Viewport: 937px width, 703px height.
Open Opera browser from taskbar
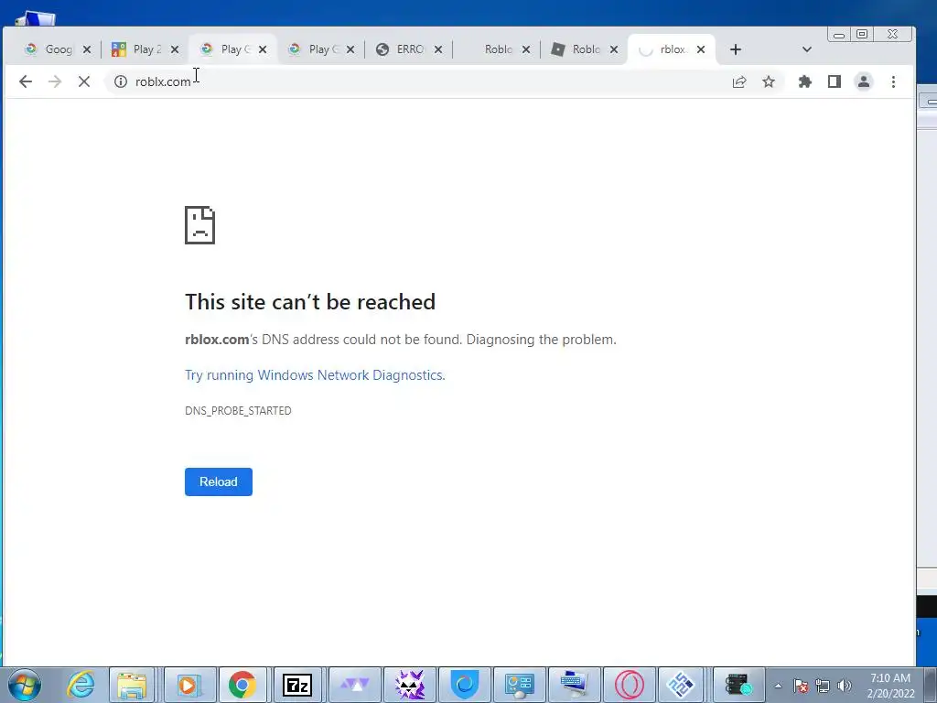[x=630, y=685]
